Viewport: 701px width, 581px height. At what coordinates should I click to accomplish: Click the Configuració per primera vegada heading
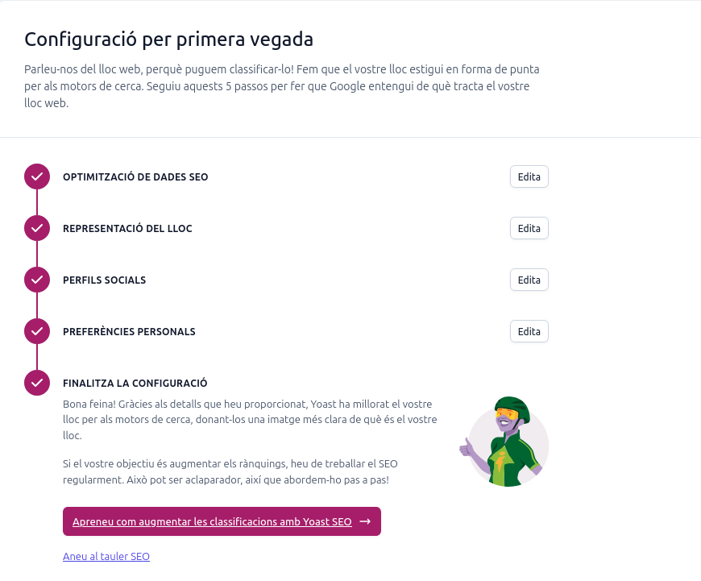(168, 39)
